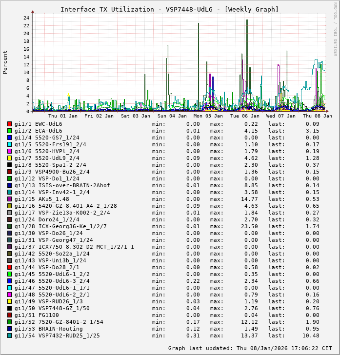Screen dimensions: 340x355
Task: Click the green gi1/2 ECA-UdL6 legend swatch
Action: 9,131
